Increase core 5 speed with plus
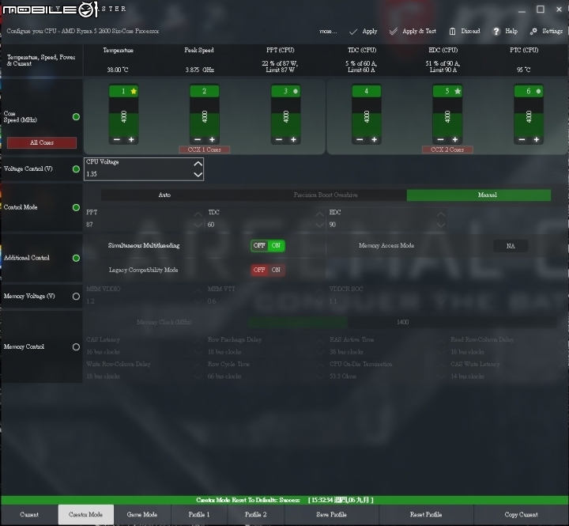569x526 pixels. pyautogui.click(x=455, y=139)
